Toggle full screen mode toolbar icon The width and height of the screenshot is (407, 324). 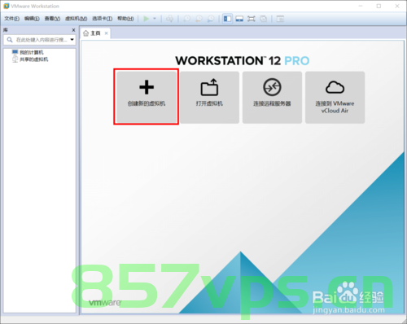pos(252,19)
